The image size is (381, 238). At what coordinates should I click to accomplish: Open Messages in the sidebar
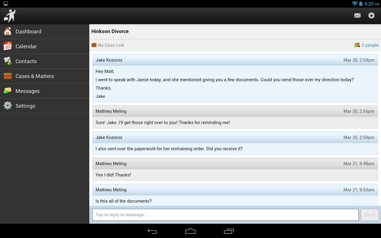click(45, 91)
